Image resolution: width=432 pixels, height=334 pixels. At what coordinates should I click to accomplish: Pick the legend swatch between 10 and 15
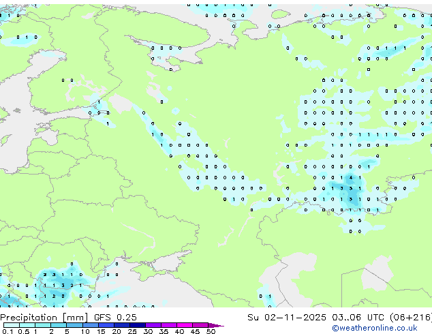pyautogui.click(x=90, y=325)
